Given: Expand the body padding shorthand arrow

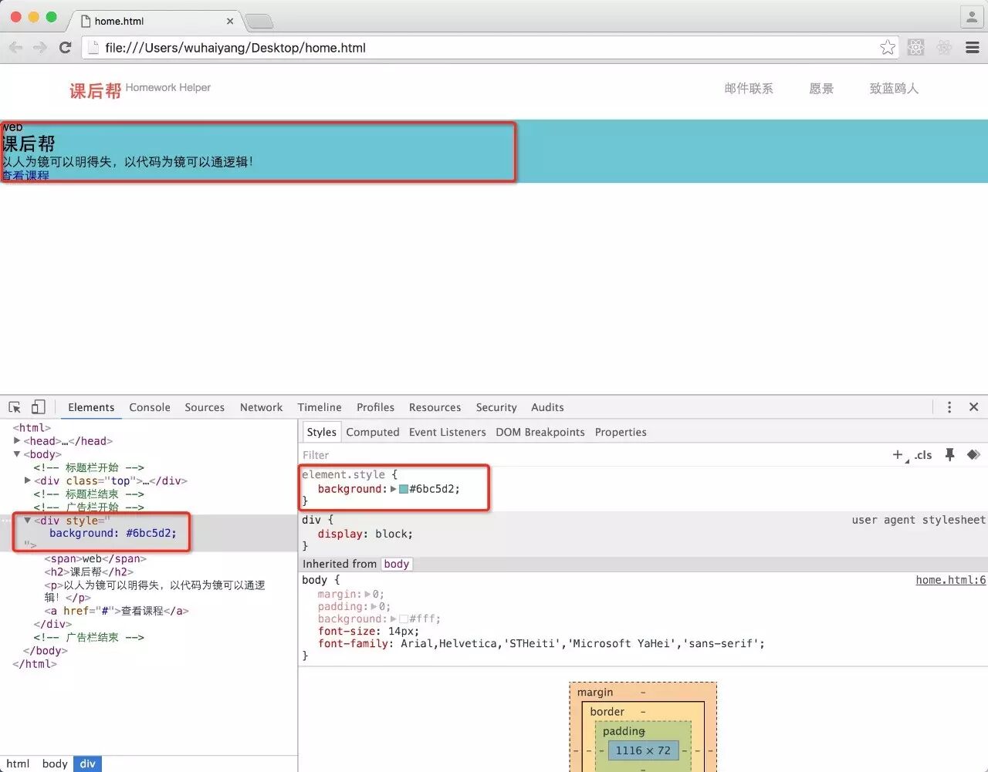Looking at the screenshot, I should 374,606.
